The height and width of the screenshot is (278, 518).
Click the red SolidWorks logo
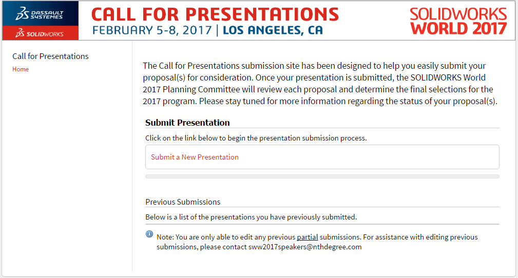[40, 33]
